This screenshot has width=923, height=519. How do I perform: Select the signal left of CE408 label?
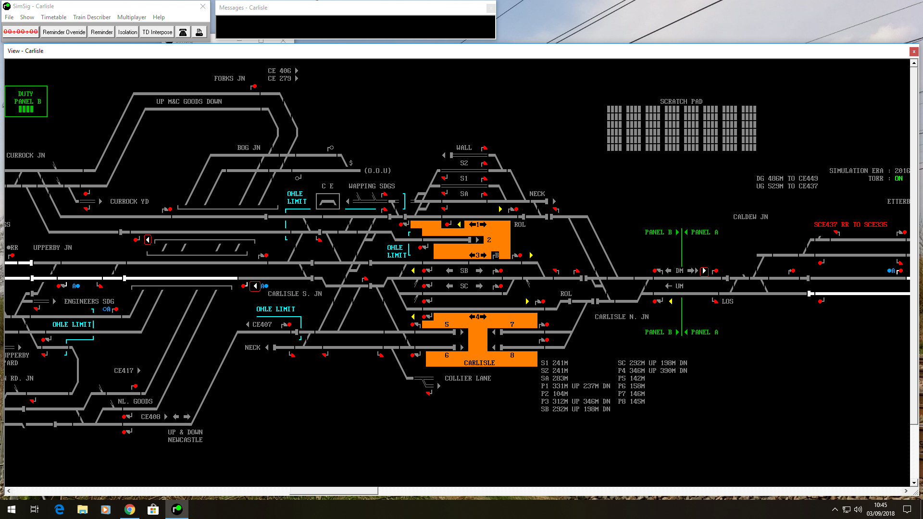(x=127, y=417)
